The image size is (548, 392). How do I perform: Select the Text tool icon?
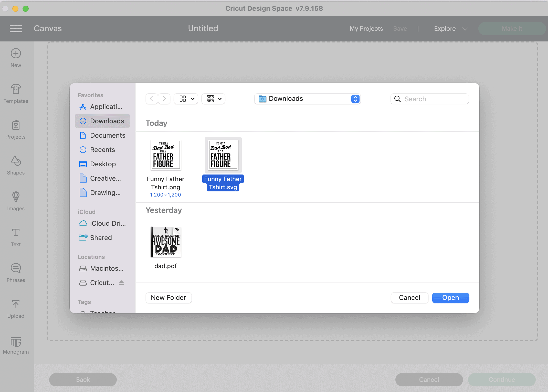pos(16,232)
